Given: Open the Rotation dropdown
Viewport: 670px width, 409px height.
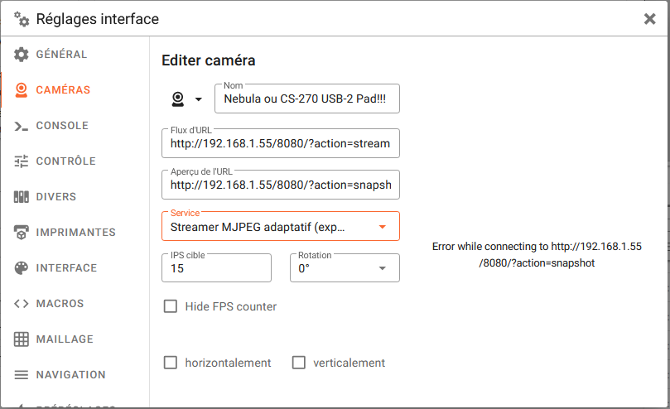Looking at the screenshot, I should coord(344,268).
